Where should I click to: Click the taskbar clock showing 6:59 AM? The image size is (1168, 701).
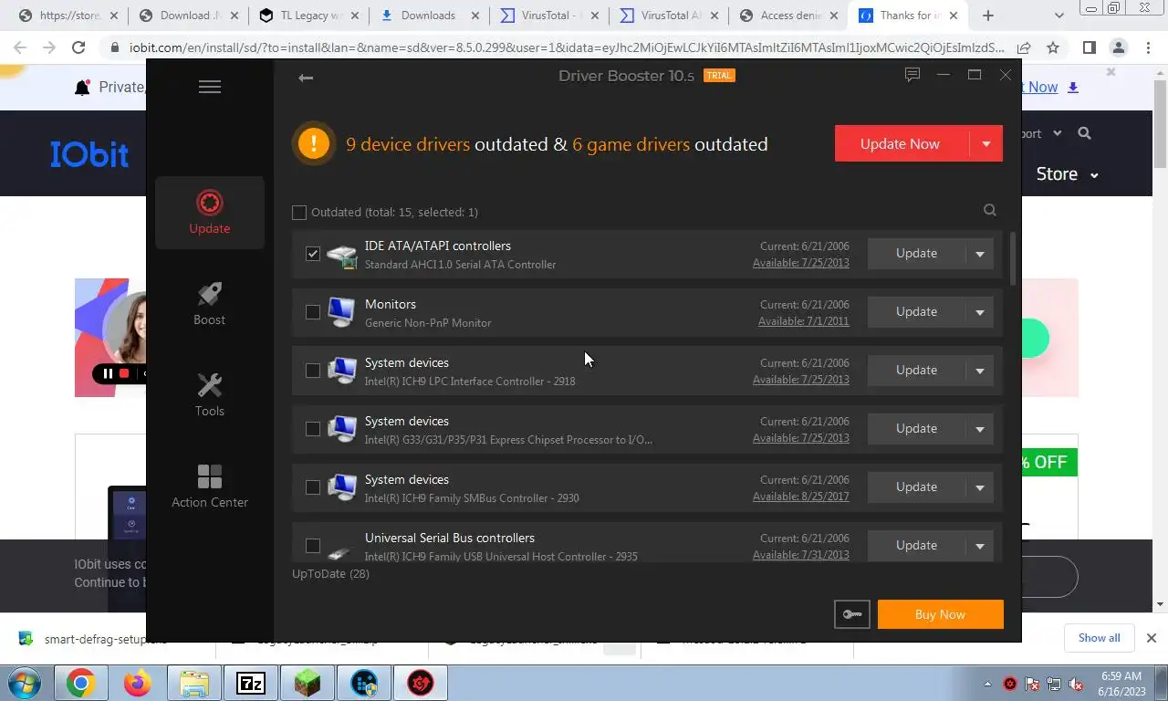tap(1121, 684)
